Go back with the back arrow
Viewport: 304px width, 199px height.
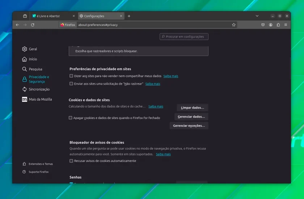17,25
